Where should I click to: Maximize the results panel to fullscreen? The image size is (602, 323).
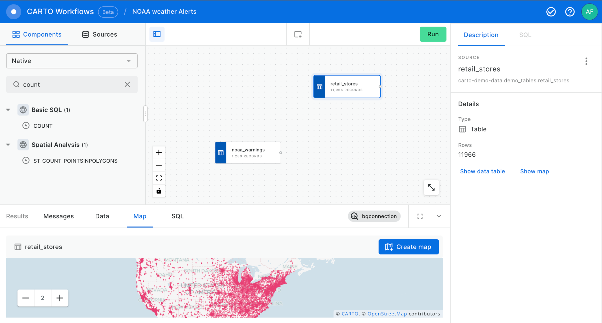point(420,216)
